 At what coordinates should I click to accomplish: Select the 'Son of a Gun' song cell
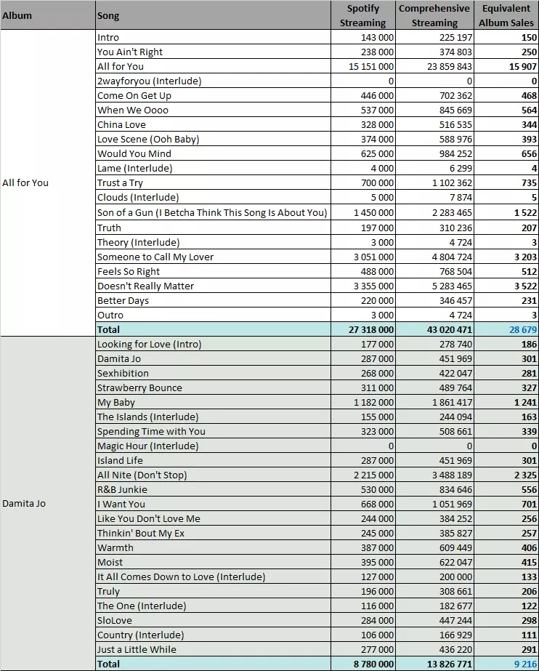pos(213,213)
